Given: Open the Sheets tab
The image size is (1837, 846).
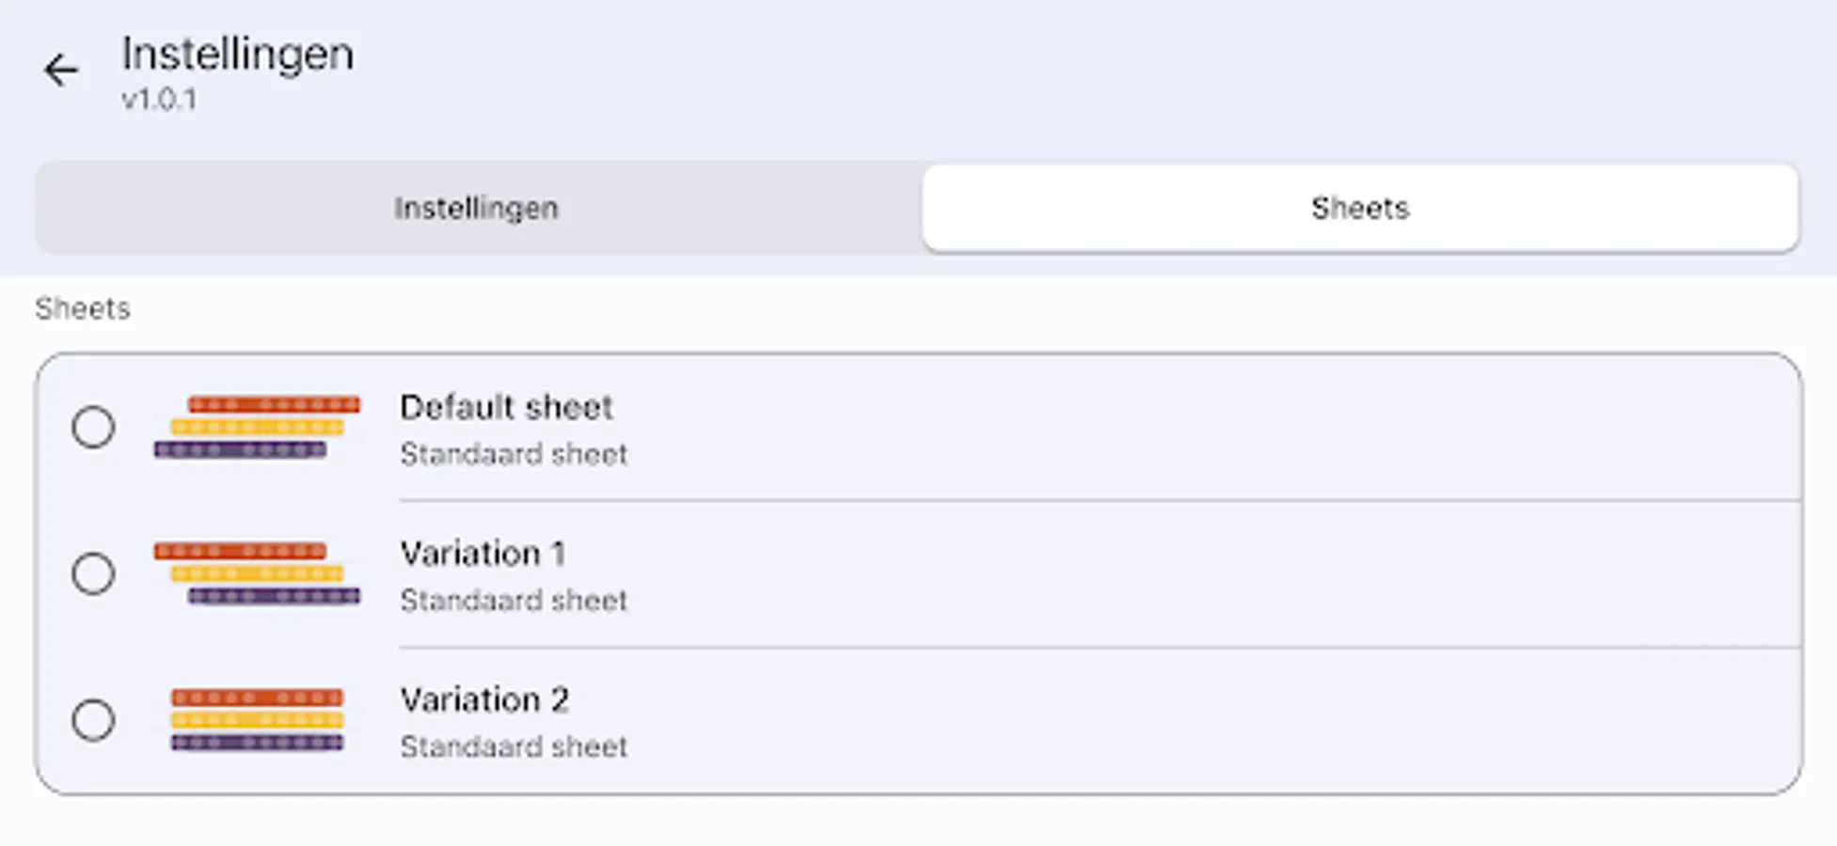Looking at the screenshot, I should tap(1360, 208).
